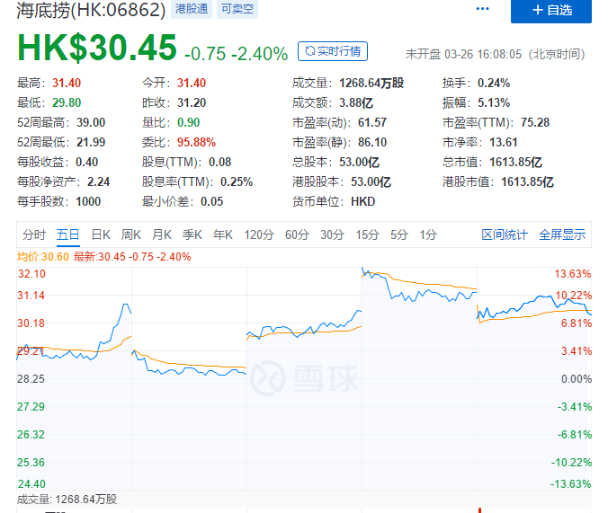The image size is (608, 513).
Task: Click the 市净率 value 13.61
Action: (x=504, y=142)
